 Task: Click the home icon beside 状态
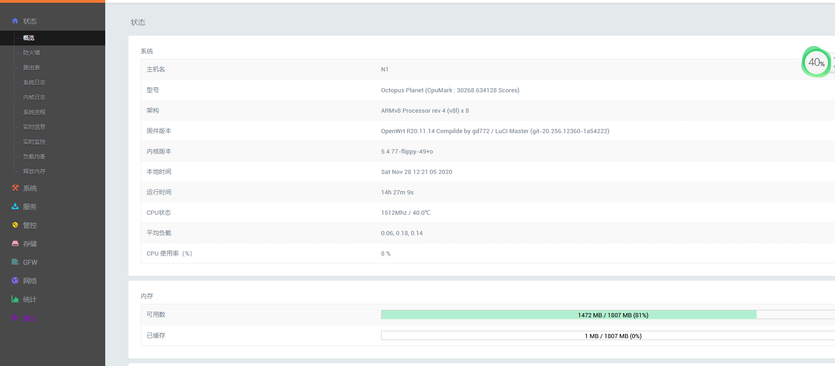click(x=15, y=21)
